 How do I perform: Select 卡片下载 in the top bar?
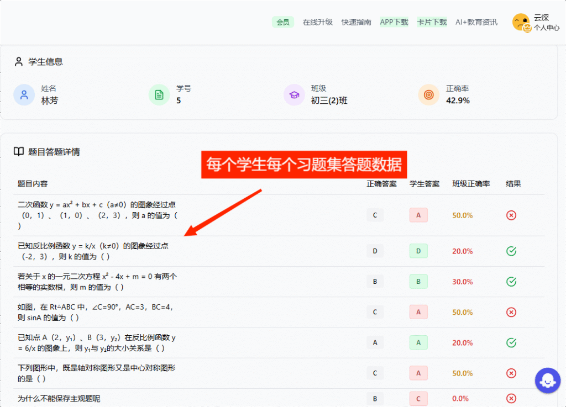432,22
